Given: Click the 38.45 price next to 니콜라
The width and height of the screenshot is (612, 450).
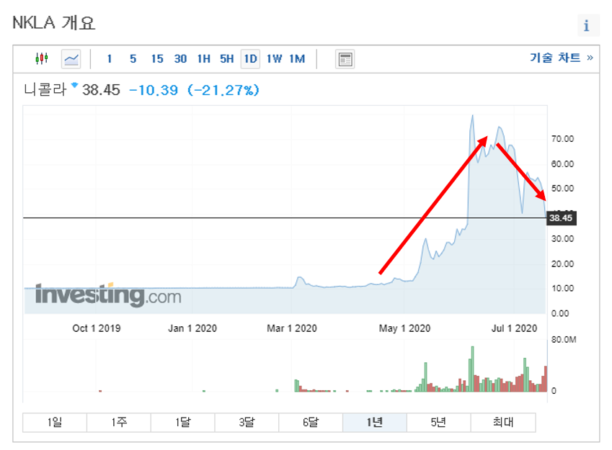Looking at the screenshot, I should [x=101, y=90].
